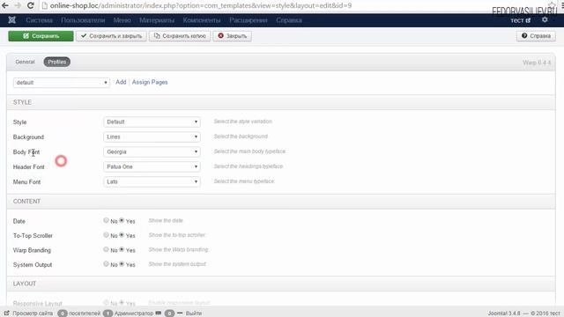Click the Warp 6.4.4 version text

click(537, 63)
